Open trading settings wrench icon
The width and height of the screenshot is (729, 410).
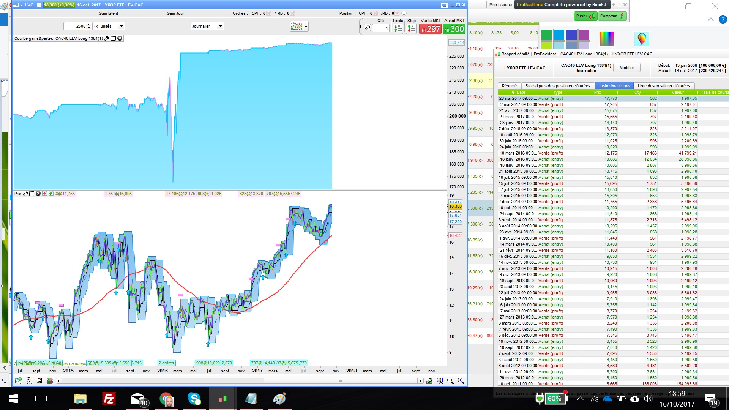[x=367, y=27]
